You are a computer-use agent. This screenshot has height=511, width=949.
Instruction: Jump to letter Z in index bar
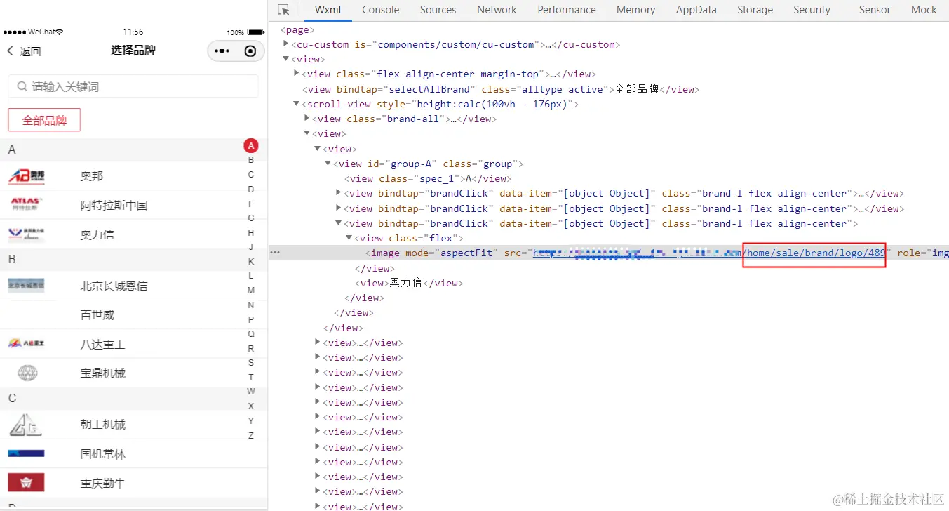[251, 435]
